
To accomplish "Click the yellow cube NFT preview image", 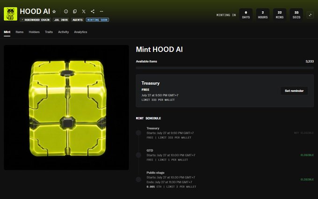I will point(66,107).
